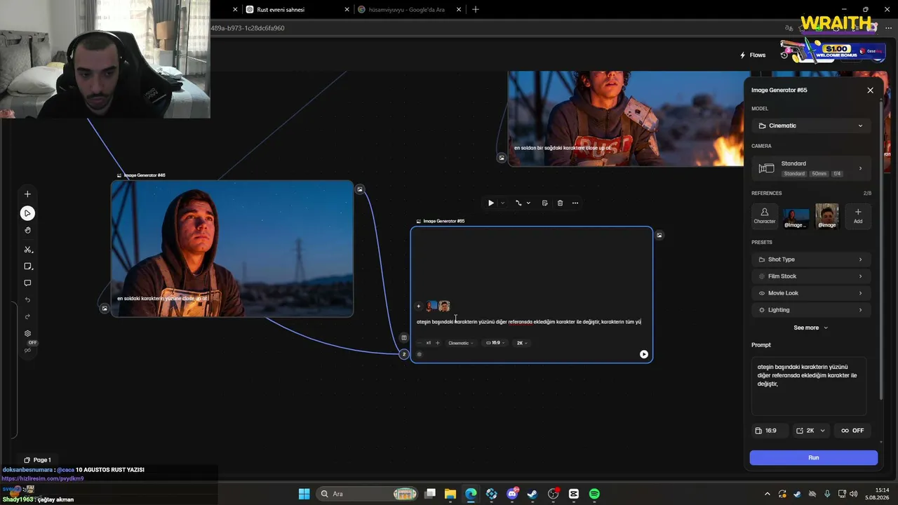Toggle the infinity OFF switch in panel
898x505 pixels.
(852, 431)
